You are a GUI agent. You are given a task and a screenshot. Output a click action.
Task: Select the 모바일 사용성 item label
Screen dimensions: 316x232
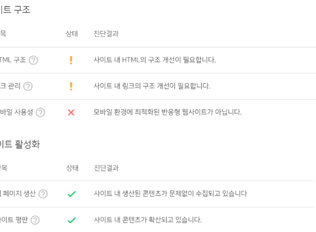tap(16, 112)
